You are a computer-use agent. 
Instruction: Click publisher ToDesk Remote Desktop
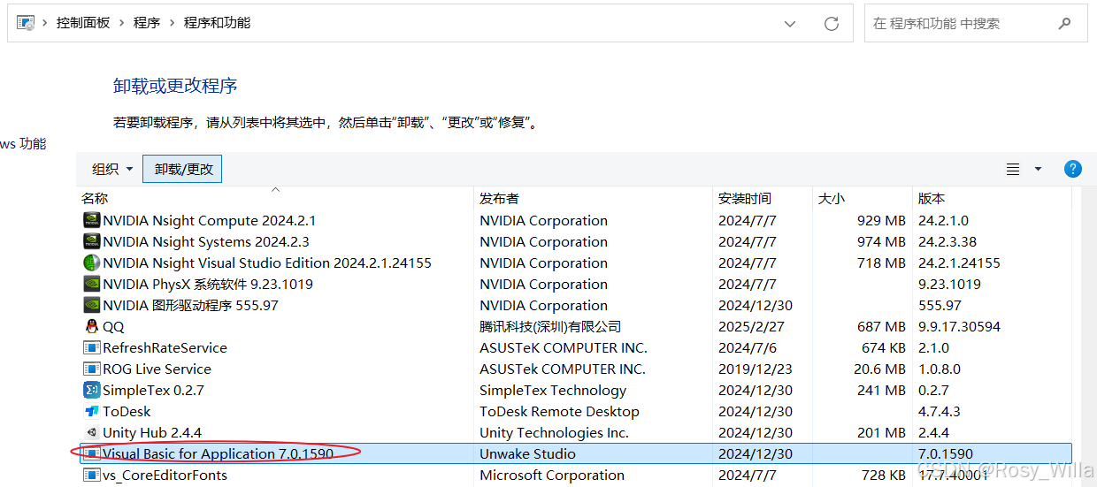coord(559,412)
